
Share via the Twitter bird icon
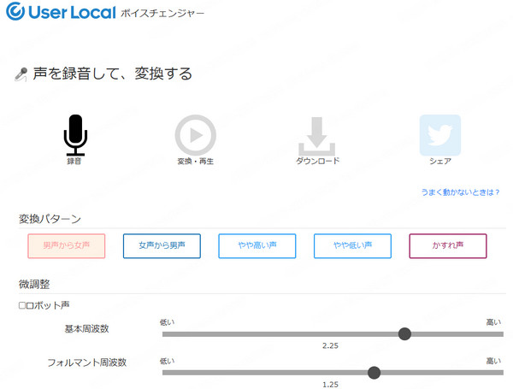click(x=440, y=135)
